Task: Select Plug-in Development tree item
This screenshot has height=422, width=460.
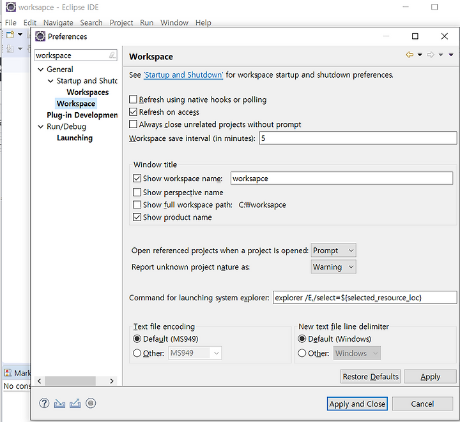Action: click(82, 115)
